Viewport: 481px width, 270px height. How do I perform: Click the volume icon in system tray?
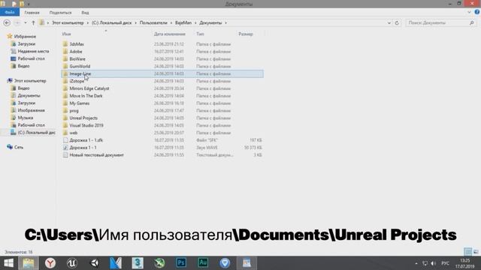click(x=434, y=263)
